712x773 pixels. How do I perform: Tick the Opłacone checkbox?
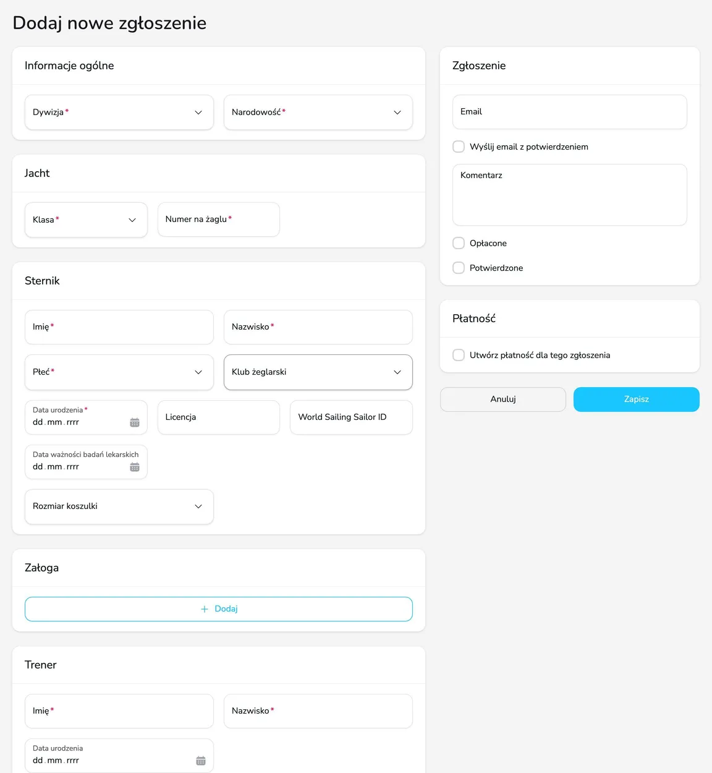459,243
